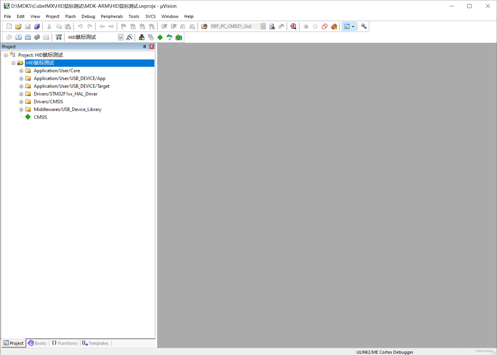Image resolution: width=497 pixels, height=355 pixels.
Task: Expand the Application/User/USB_DEVICE/Target folder
Action: pos(21,86)
